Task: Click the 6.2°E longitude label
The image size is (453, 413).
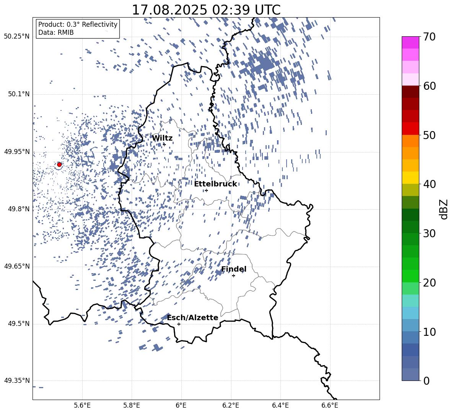Action: tap(231, 405)
